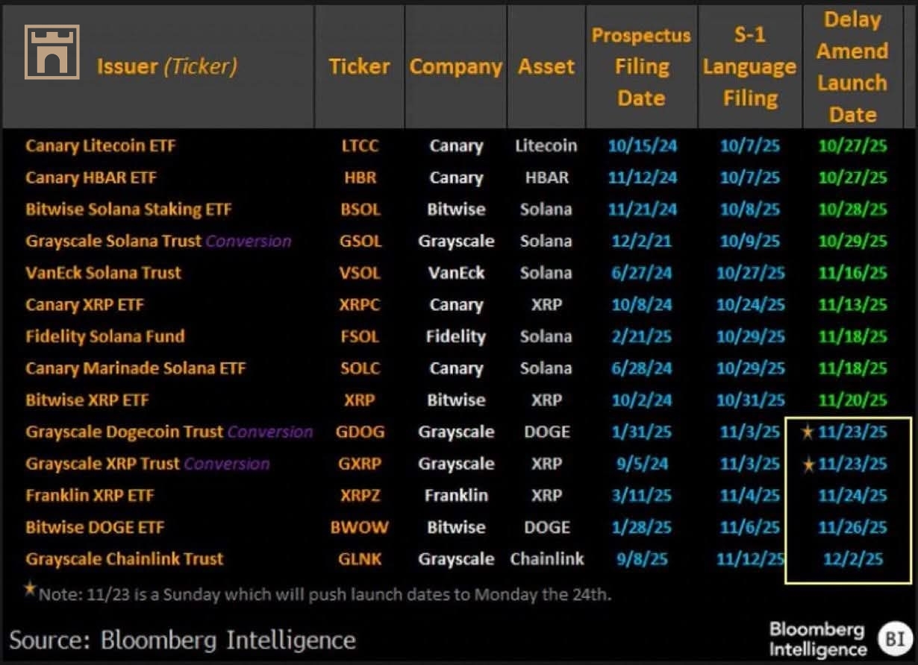Screen dimensions: 918x665
Task: Click the BSOL ticker symbol
Action: click(359, 209)
